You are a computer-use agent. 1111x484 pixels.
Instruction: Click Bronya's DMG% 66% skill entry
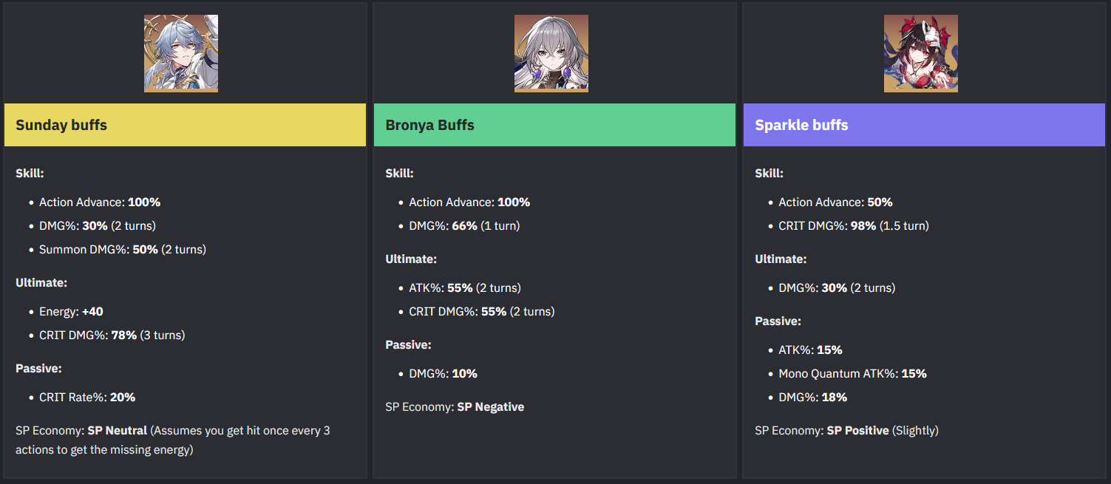464,226
